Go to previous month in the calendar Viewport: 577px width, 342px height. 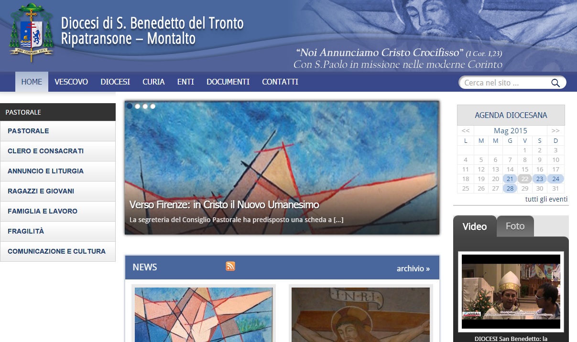click(x=466, y=130)
